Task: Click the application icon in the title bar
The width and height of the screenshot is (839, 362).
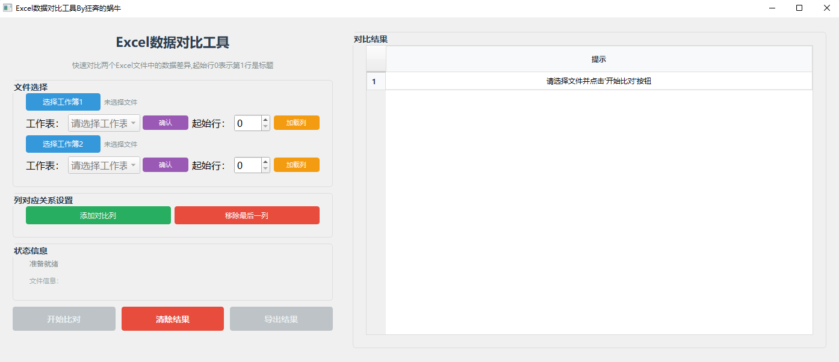Action: pos(8,8)
